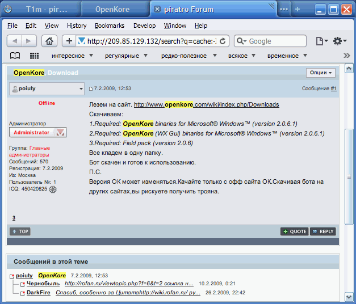Click the vertical scrollbar thumb
The height and width of the screenshot is (304, 356).
coord(349,176)
